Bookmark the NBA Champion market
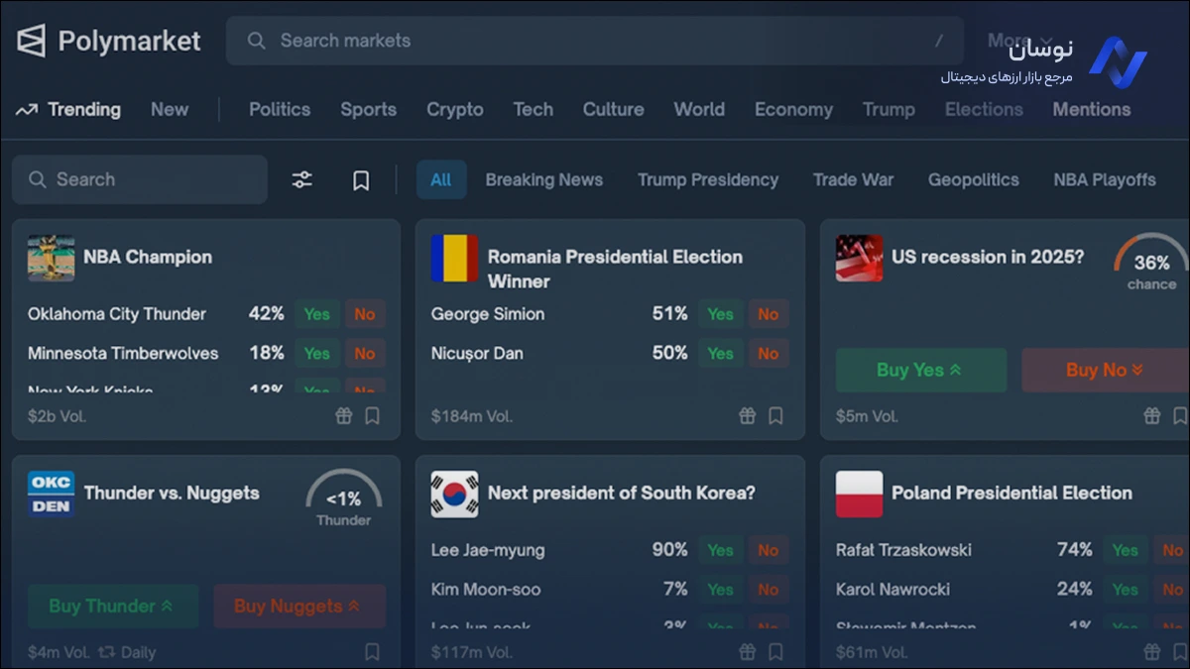 [372, 416]
